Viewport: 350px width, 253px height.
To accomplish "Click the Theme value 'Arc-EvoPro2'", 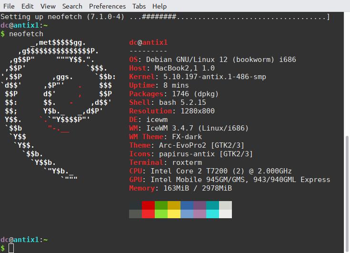I will click(x=182, y=145).
